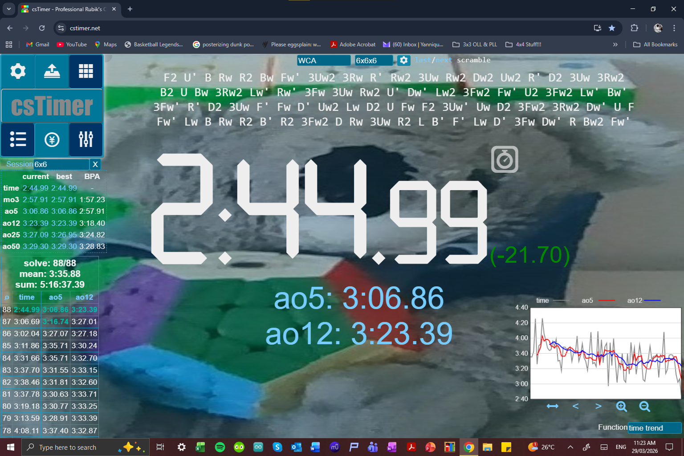Click the solve search magnifier icon
Viewport: 684px width, 456px height.
6,297
